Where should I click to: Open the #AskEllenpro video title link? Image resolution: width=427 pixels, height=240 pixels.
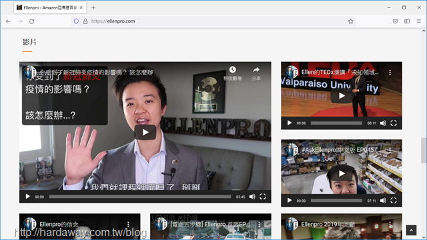click(x=342, y=150)
